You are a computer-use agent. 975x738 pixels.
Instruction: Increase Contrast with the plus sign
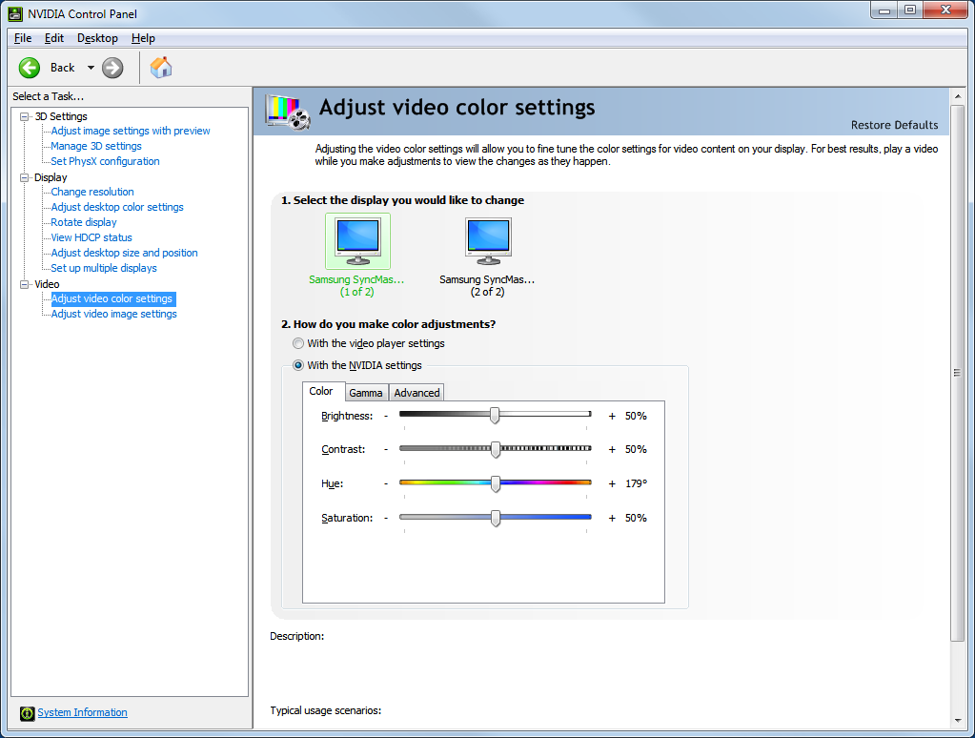[x=612, y=449]
